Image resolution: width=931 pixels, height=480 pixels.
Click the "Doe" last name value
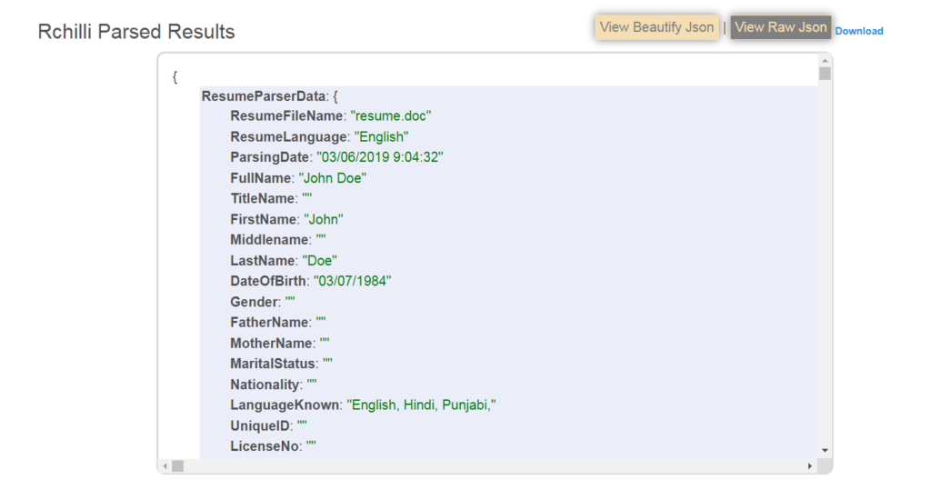(319, 261)
